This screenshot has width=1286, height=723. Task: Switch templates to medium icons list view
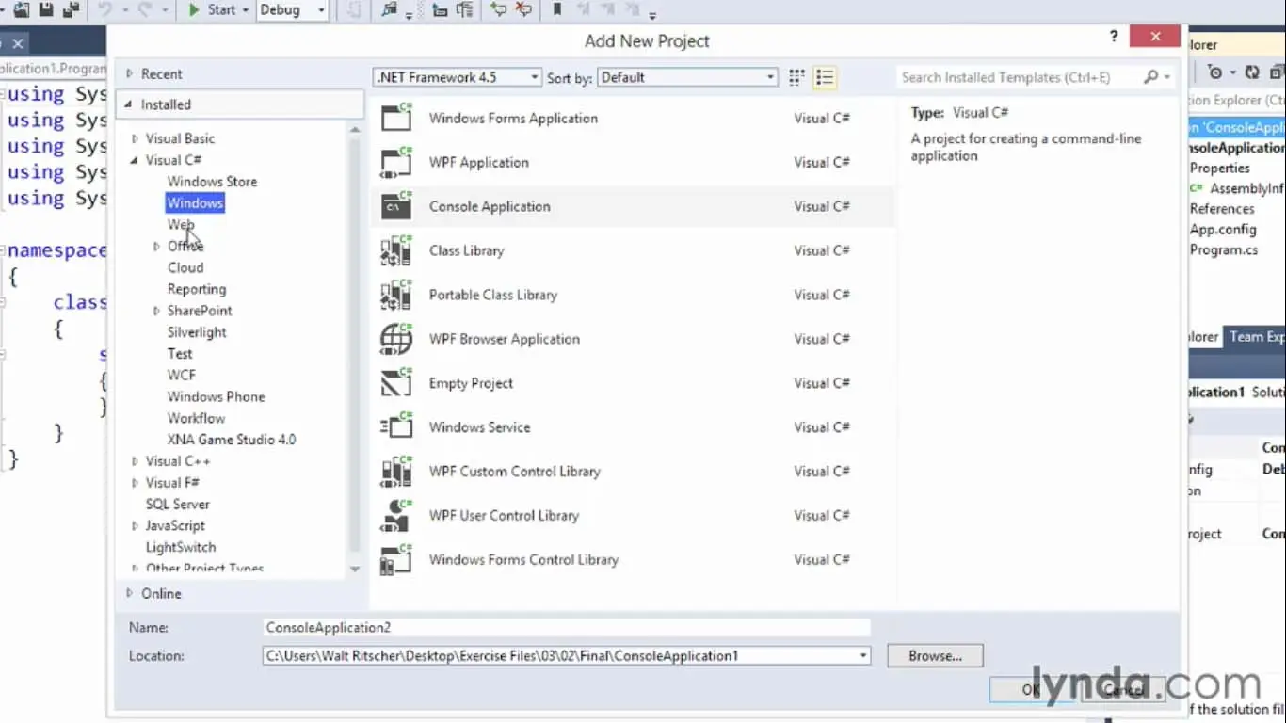coord(824,77)
